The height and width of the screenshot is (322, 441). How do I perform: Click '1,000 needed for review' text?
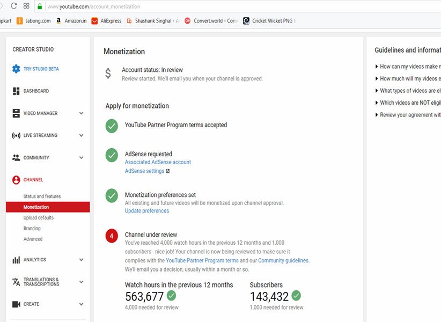click(276, 308)
